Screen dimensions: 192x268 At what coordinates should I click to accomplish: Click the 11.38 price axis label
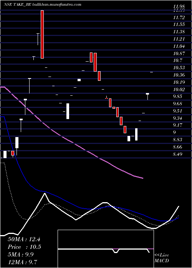click(179, 32)
